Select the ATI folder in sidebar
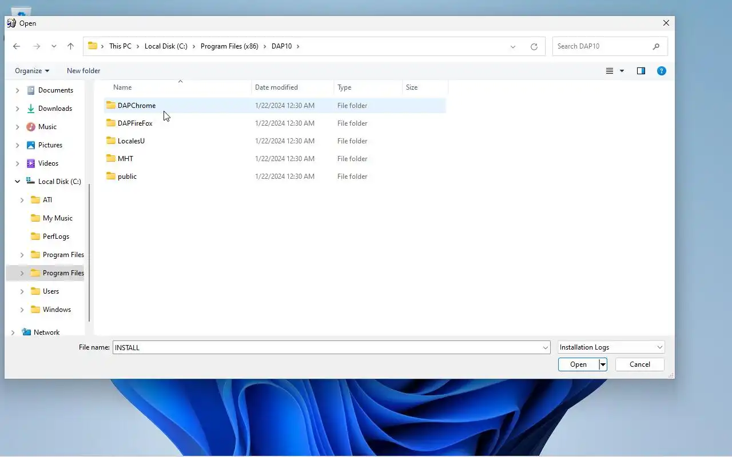Screen dimensions: 732x457 click(47, 200)
